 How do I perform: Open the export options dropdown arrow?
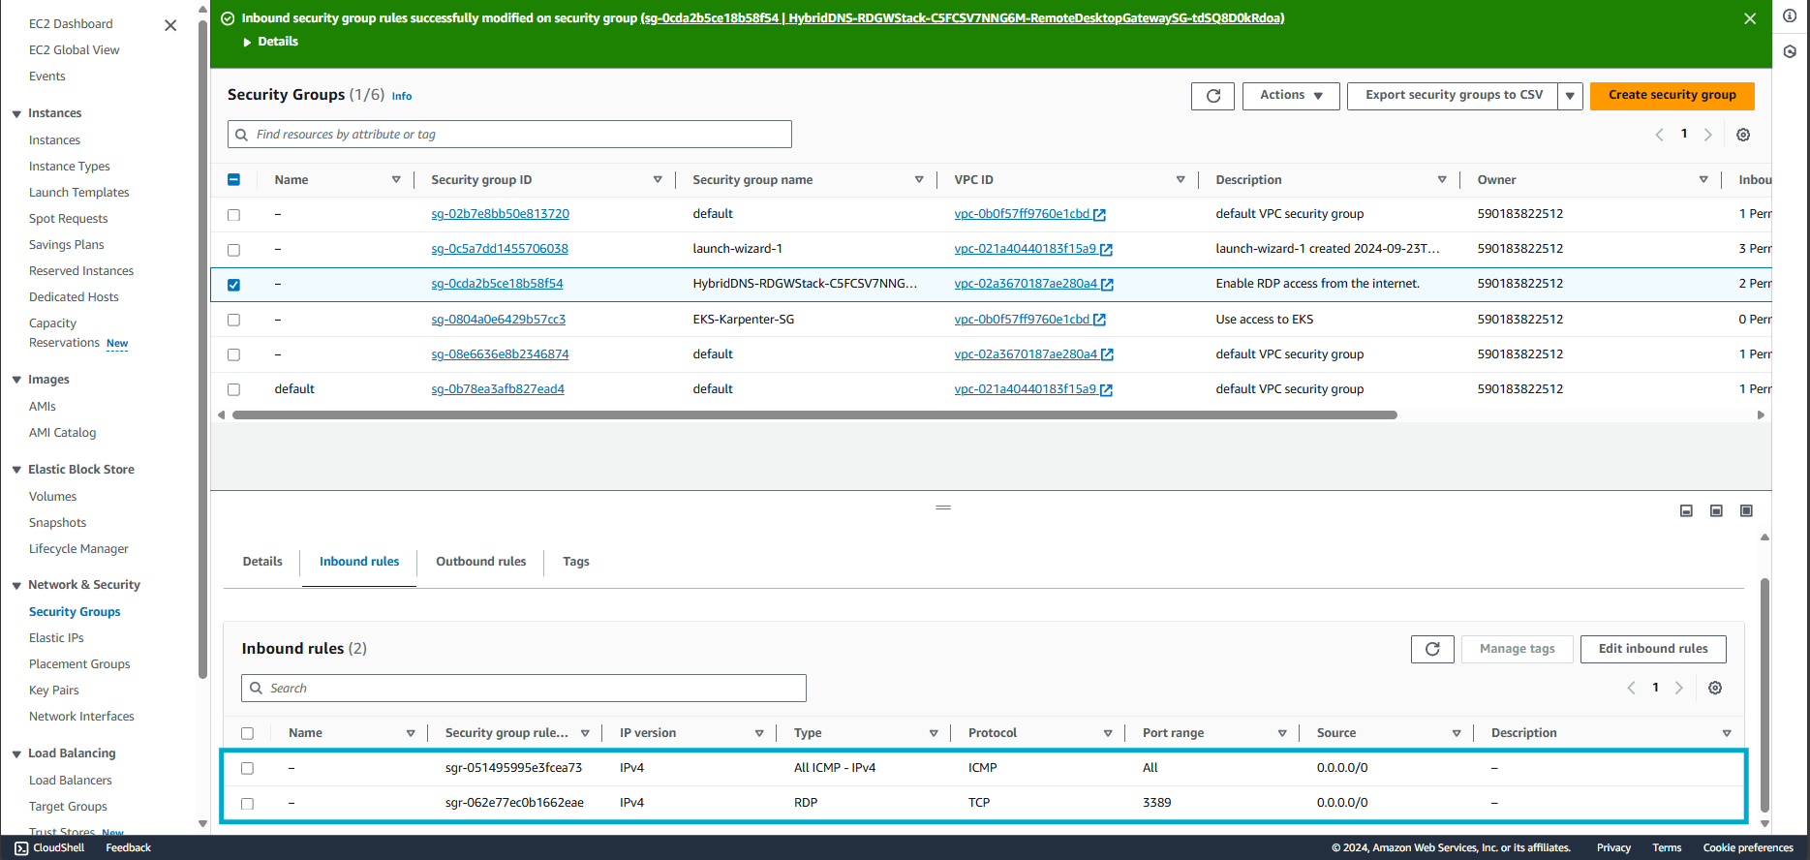pyautogui.click(x=1570, y=96)
